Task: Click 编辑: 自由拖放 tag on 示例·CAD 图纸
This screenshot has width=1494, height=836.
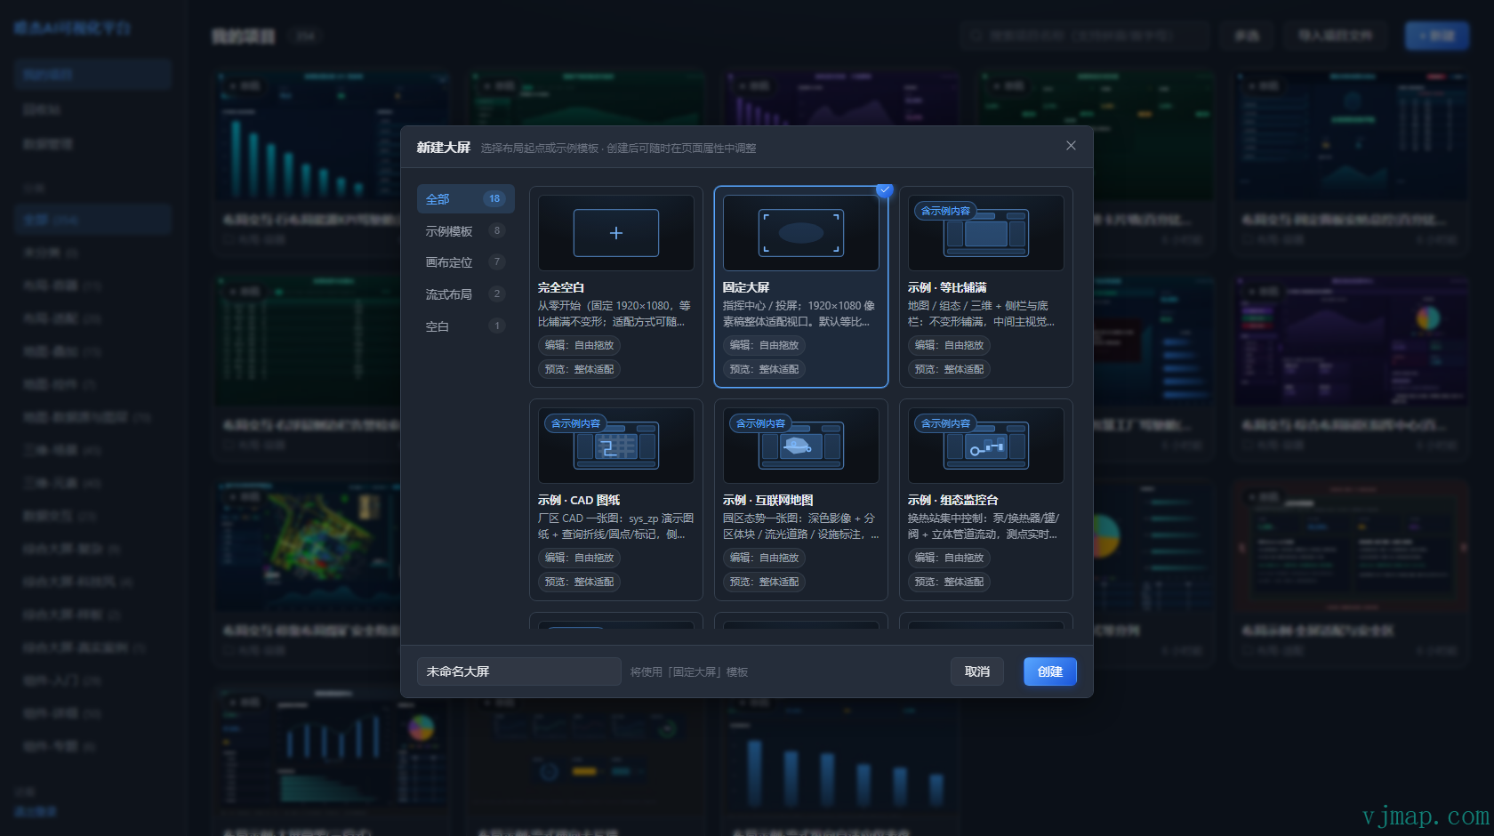Action: [x=580, y=558]
